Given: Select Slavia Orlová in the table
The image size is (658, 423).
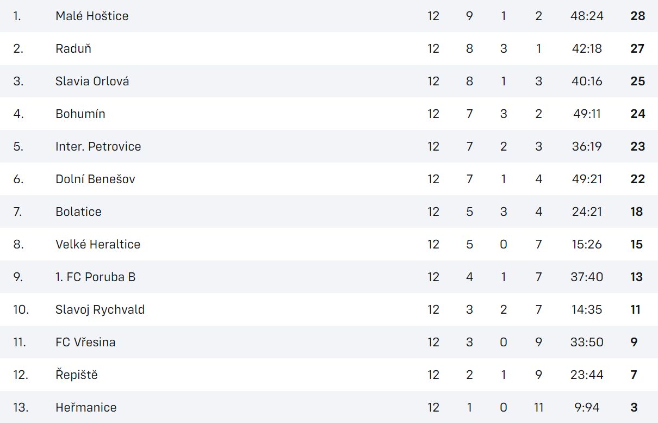Looking at the screenshot, I should coord(92,81).
